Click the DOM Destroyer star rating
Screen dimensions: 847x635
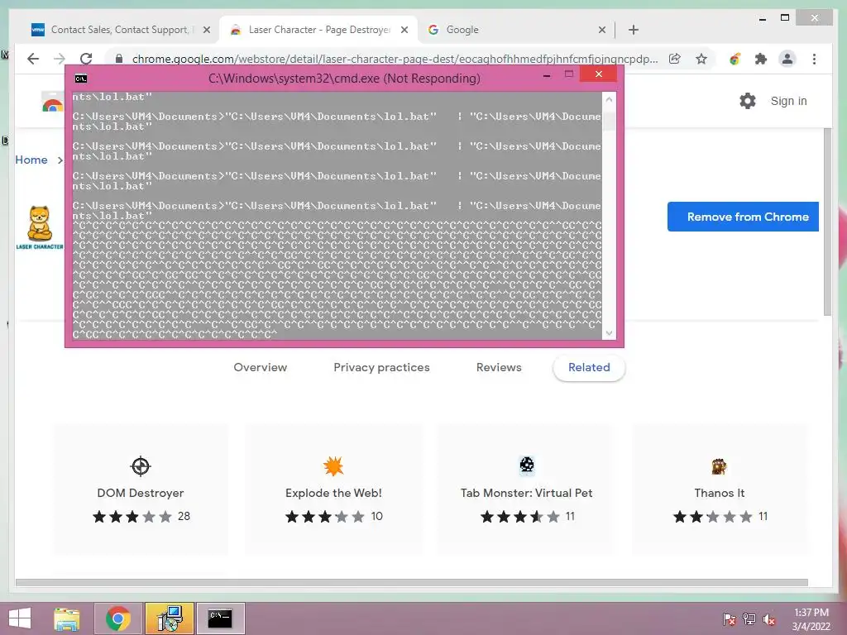click(132, 517)
